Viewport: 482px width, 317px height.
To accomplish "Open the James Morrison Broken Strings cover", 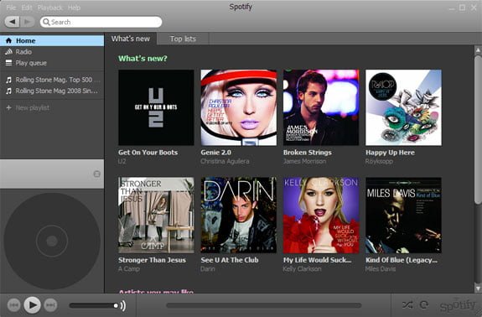I will click(321, 107).
